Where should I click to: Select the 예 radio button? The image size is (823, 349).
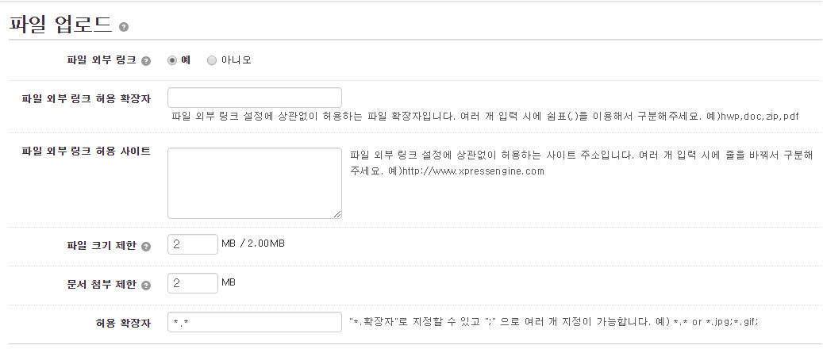(172, 60)
